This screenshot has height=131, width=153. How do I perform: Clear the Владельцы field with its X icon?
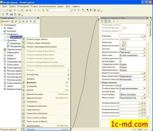click(x=145, y=36)
